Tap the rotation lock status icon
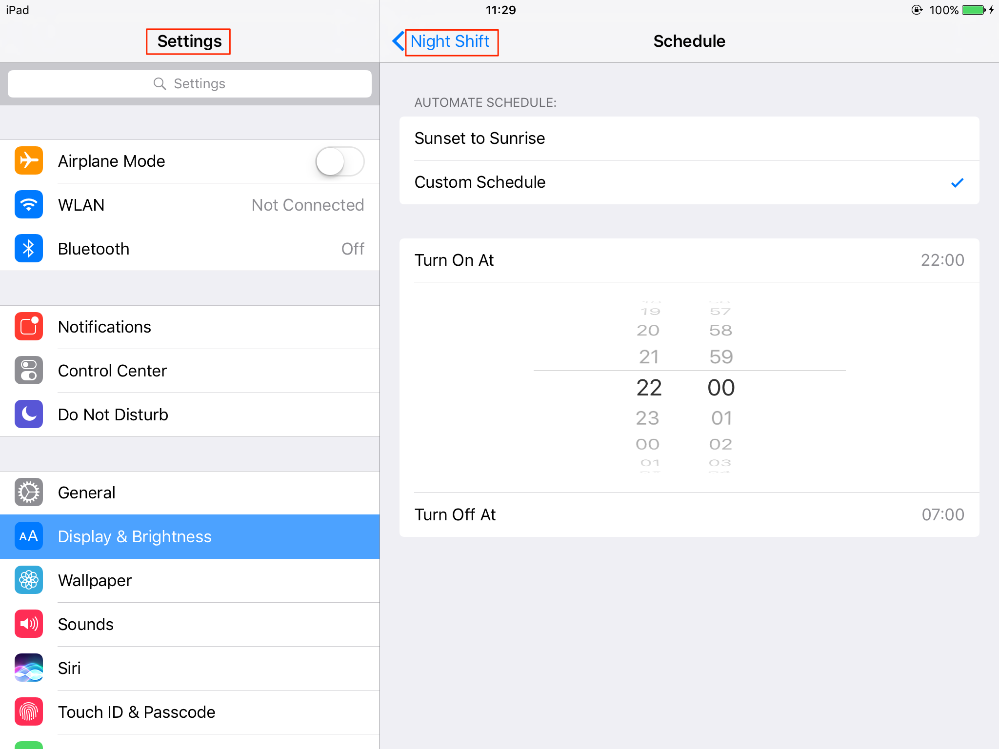Screen dimensions: 999x749 pos(917,10)
